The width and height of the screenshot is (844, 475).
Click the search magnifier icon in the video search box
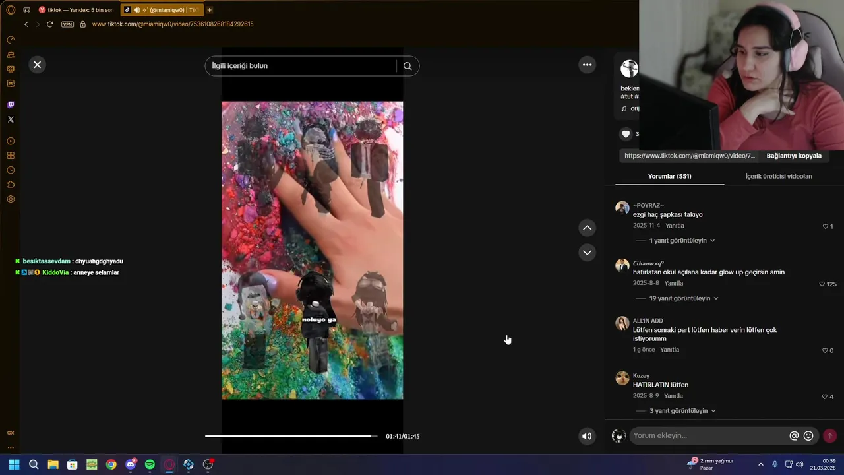pyautogui.click(x=407, y=66)
